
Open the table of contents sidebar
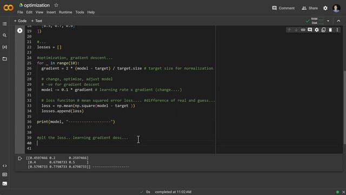[5, 24]
